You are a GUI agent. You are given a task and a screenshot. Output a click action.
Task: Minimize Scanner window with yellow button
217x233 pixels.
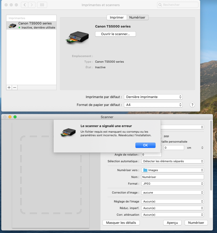click(x=10, y=117)
